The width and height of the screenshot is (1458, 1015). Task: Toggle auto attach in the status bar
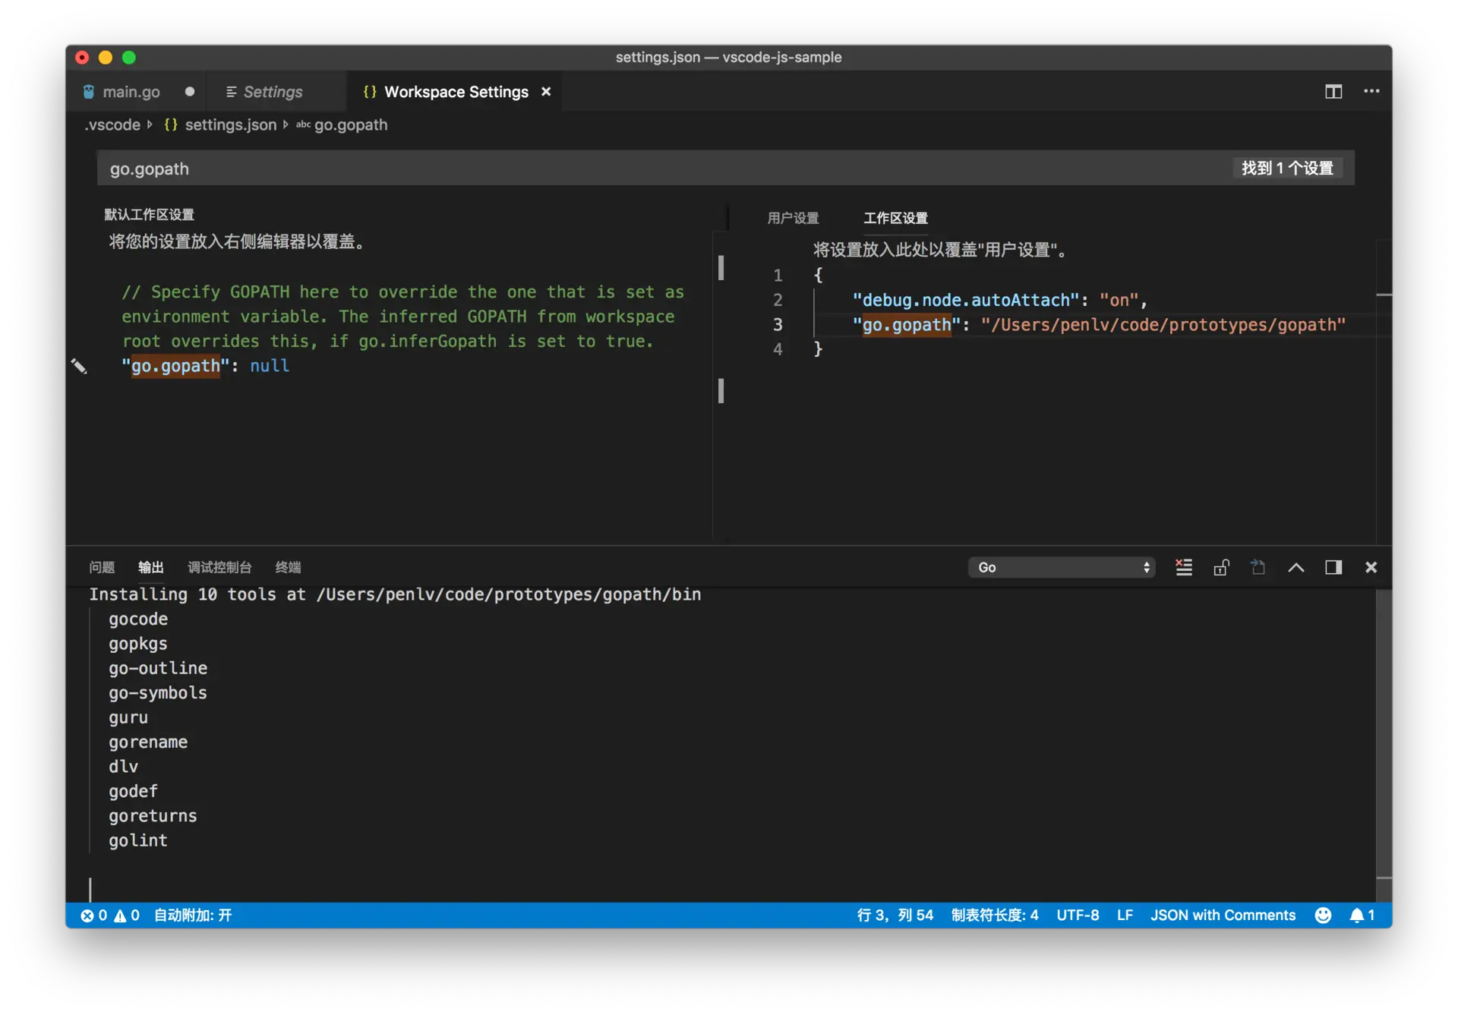coord(193,915)
